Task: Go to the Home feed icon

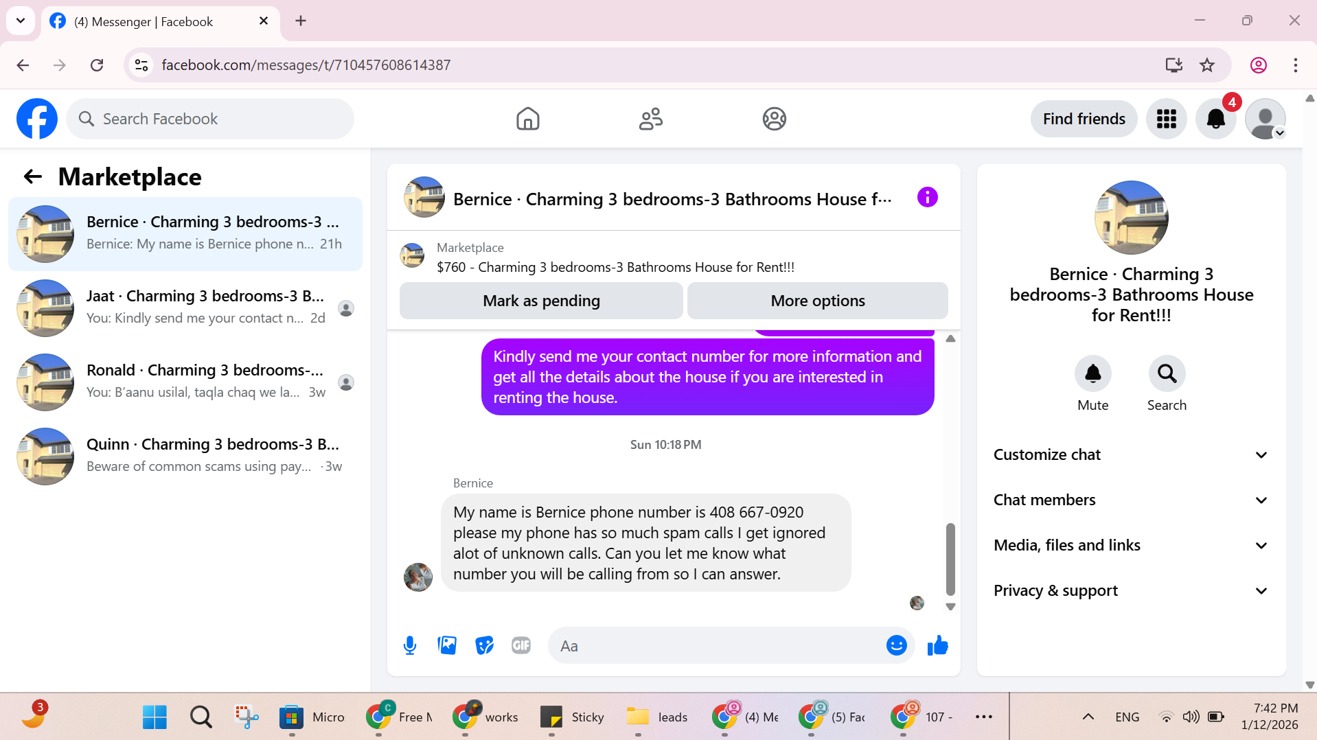Action: coord(527,119)
